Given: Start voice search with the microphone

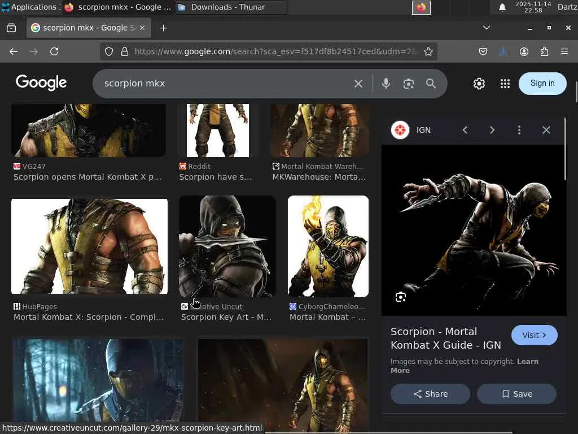Looking at the screenshot, I should tap(386, 84).
